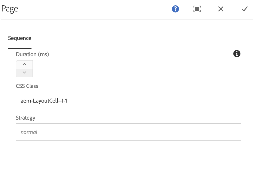Click the "CSS Class" field label
The height and width of the screenshot is (170, 253).
click(x=27, y=86)
